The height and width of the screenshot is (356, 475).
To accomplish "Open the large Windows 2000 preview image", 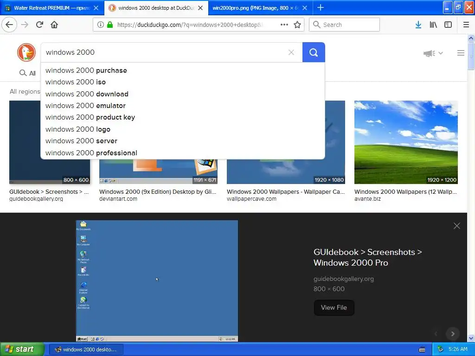I will (x=157, y=280).
